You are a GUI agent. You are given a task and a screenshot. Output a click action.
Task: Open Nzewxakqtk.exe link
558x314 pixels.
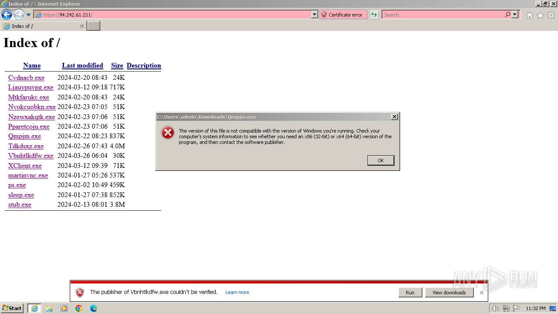[31, 117]
